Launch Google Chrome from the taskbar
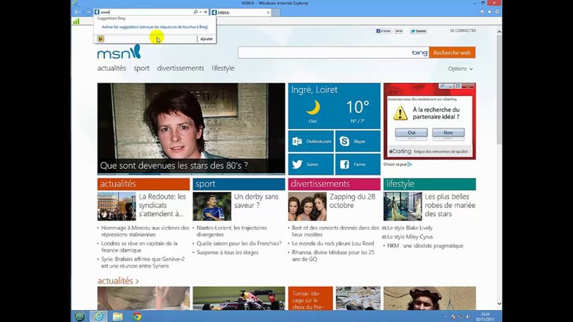This screenshot has width=573, height=322. [137, 316]
